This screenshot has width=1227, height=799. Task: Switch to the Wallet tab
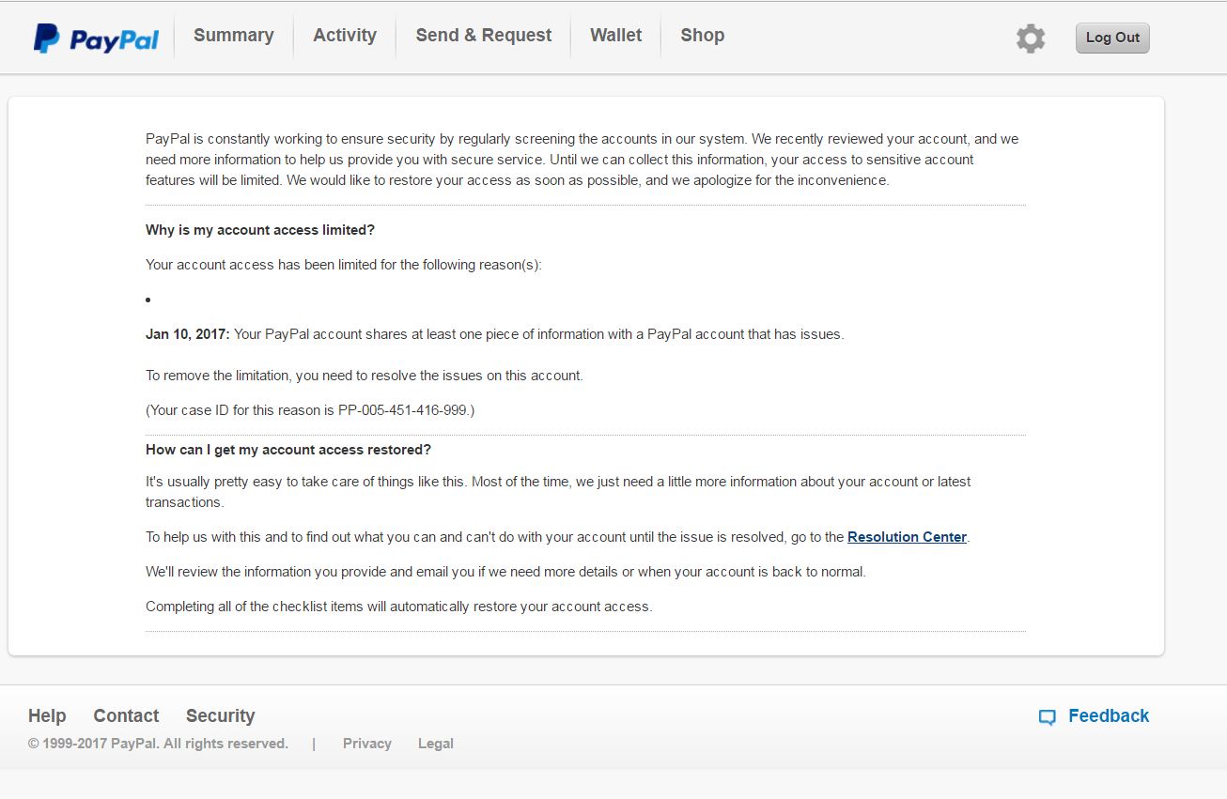616,36
